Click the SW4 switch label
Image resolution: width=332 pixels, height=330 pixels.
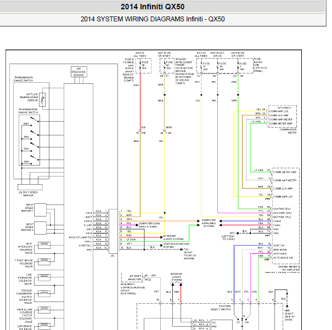(x=26, y=162)
